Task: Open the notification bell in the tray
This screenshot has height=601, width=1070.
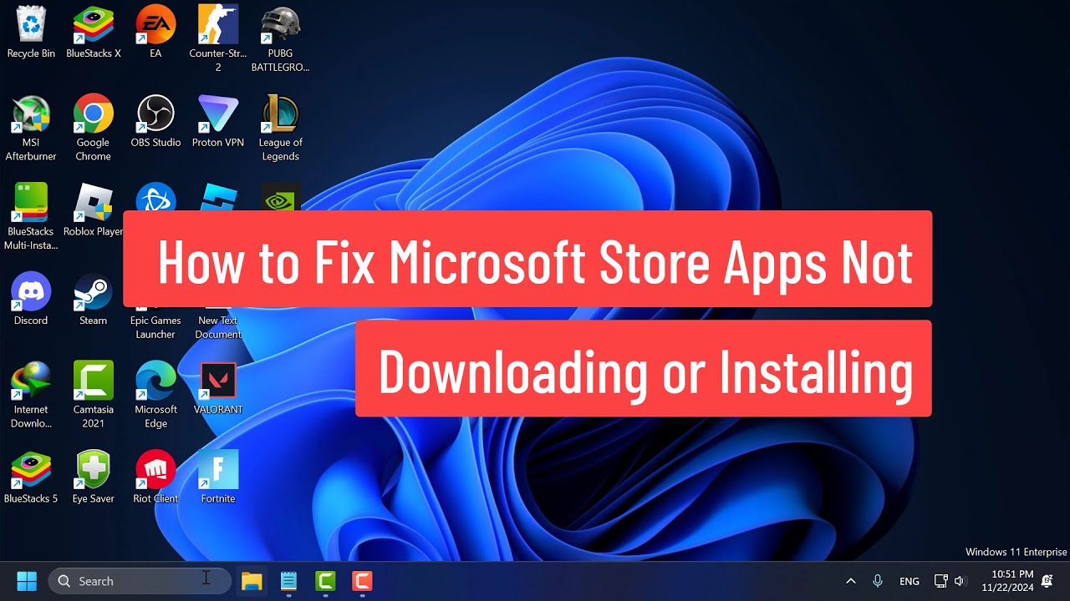Action: pos(1047,581)
